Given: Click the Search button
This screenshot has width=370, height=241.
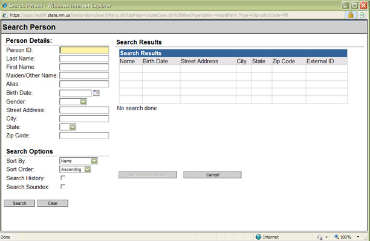Looking at the screenshot, I should click(x=19, y=203).
